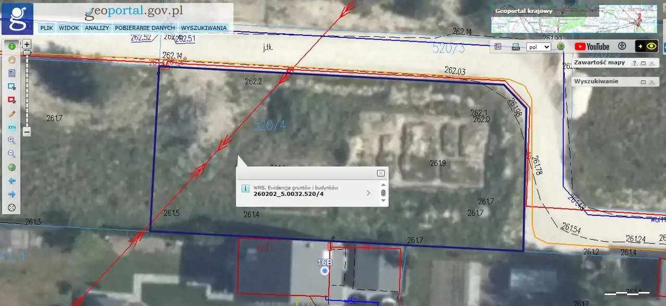This screenshot has height=306, width=666.
Task: Minimize the Zawartość mapy panel
Action: click(x=643, y=63)
